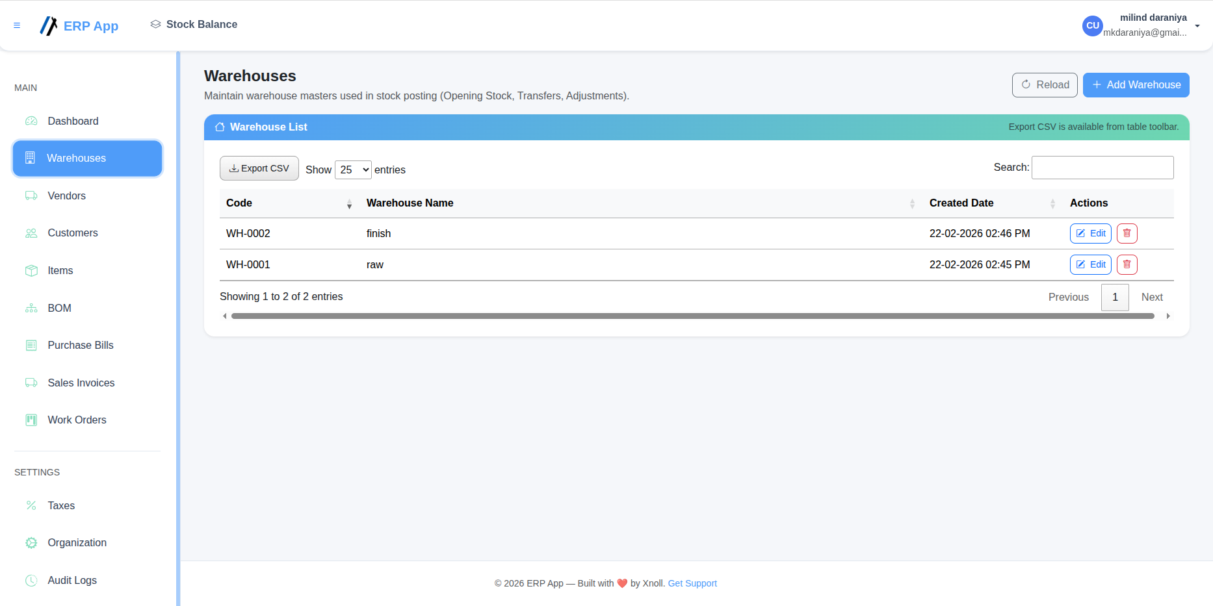Viewport: 1213px width, 606px height.
Task: Toggle sorting on the Code column
Action: (x=349, y=203)
